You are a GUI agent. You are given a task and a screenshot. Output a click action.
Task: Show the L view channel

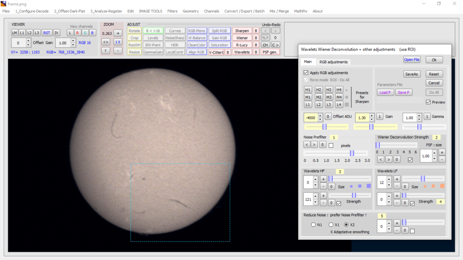click(70, 32)
